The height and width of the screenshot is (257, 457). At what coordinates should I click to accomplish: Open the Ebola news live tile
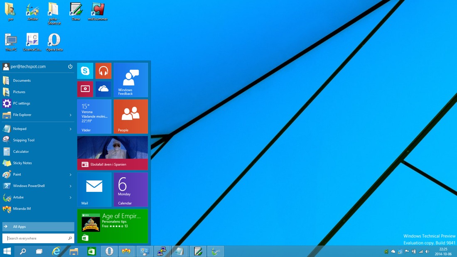coord(113,153)
